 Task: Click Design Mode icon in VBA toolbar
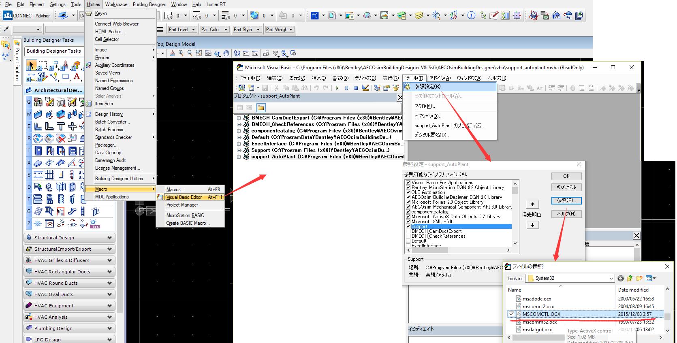tap(365, 87)
